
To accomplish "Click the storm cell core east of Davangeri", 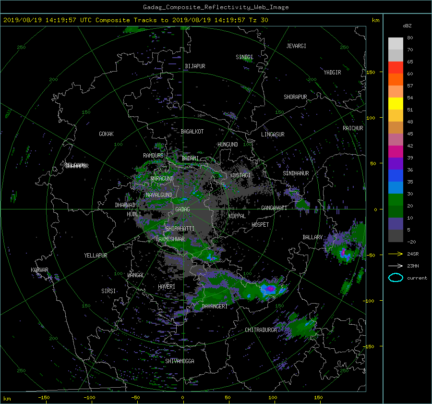I will 270,289.
